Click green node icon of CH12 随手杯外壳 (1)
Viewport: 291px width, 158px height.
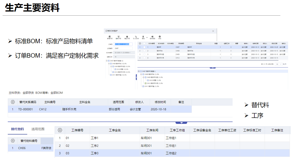pos(145,83)
